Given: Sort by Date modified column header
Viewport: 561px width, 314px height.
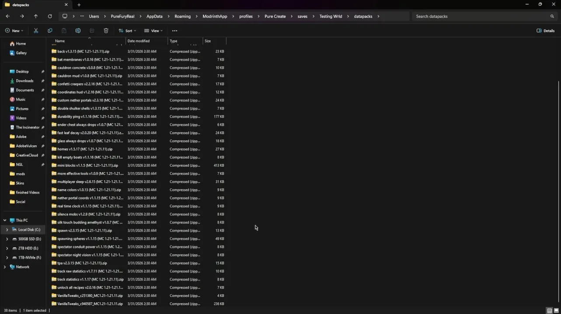Looking at the screenshot, I should [x=147, y=41].
